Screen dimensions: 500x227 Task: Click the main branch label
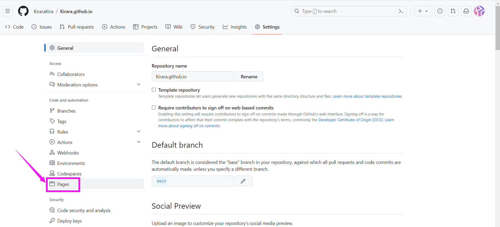tap(162, 181)
